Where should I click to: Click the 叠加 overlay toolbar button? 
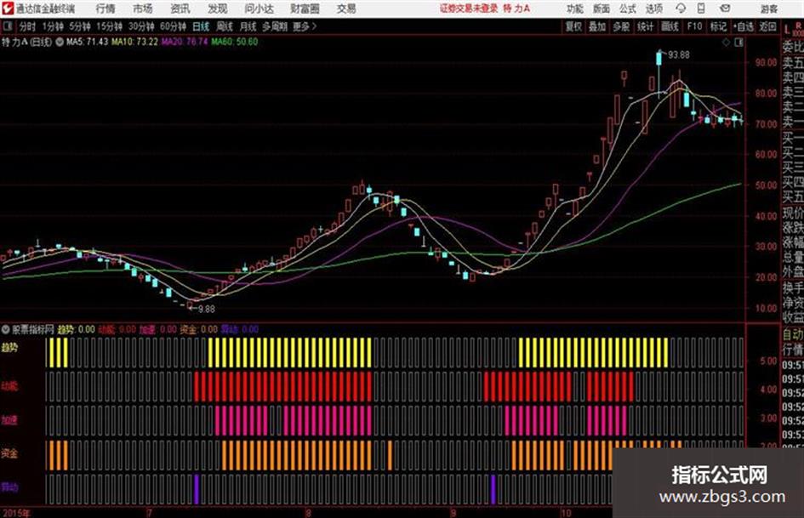click(597, 26)
